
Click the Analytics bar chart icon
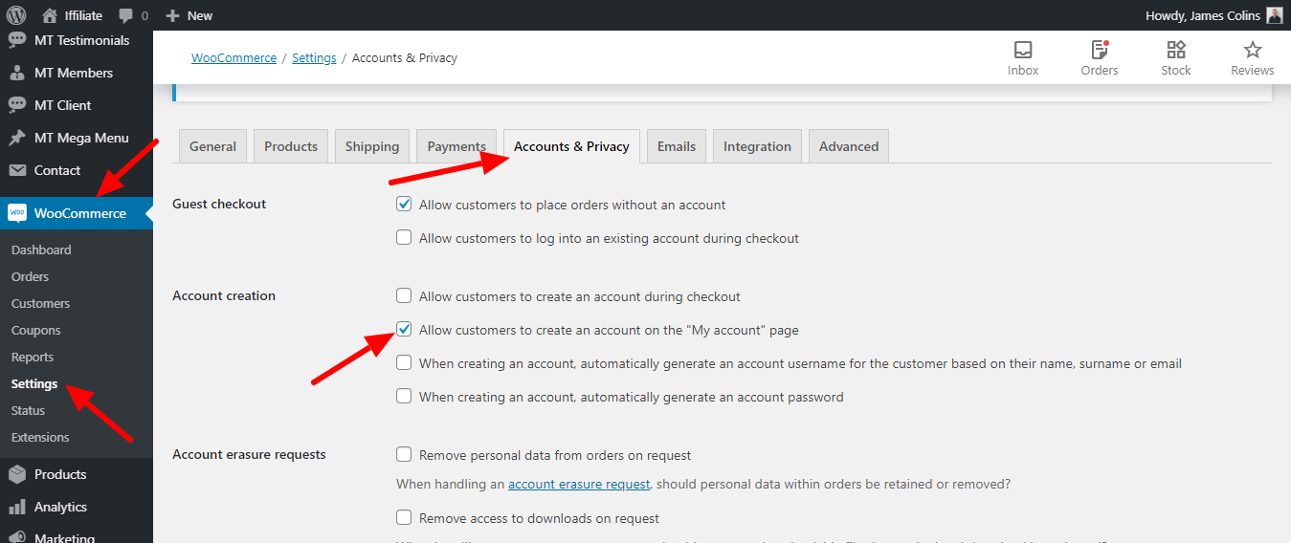coord(17,507)
